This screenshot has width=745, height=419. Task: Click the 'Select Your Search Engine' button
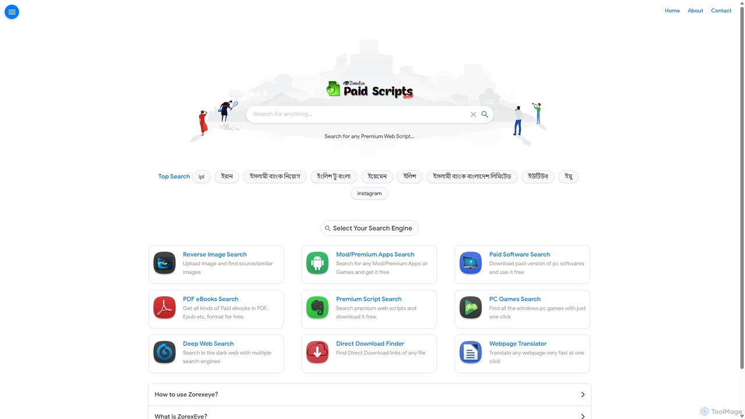[370, 228]
